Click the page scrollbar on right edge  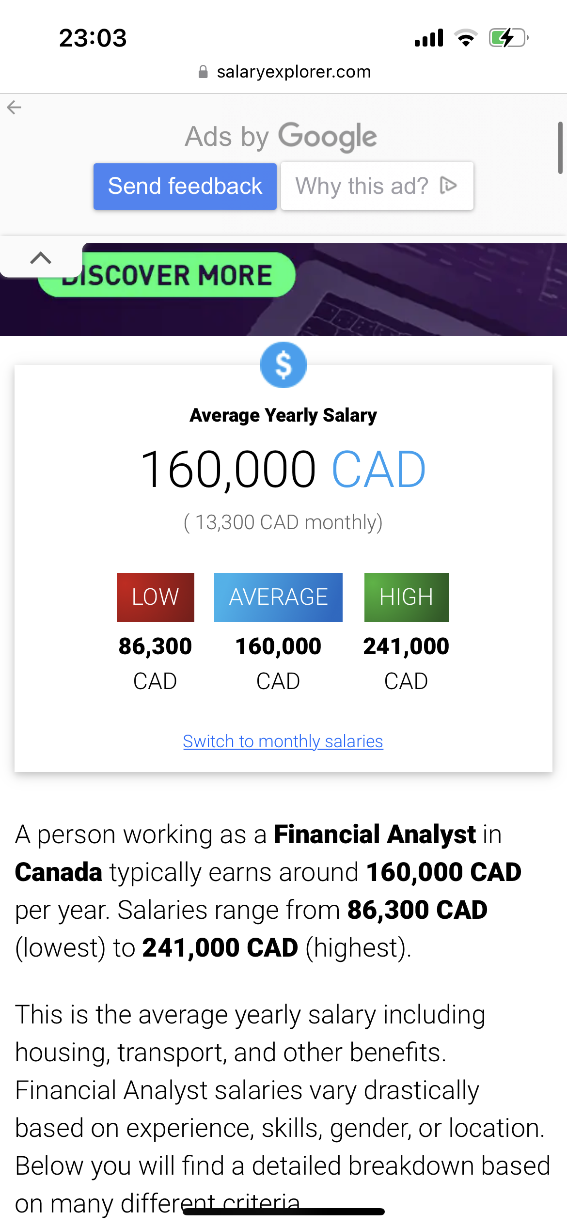click(560, 148)
